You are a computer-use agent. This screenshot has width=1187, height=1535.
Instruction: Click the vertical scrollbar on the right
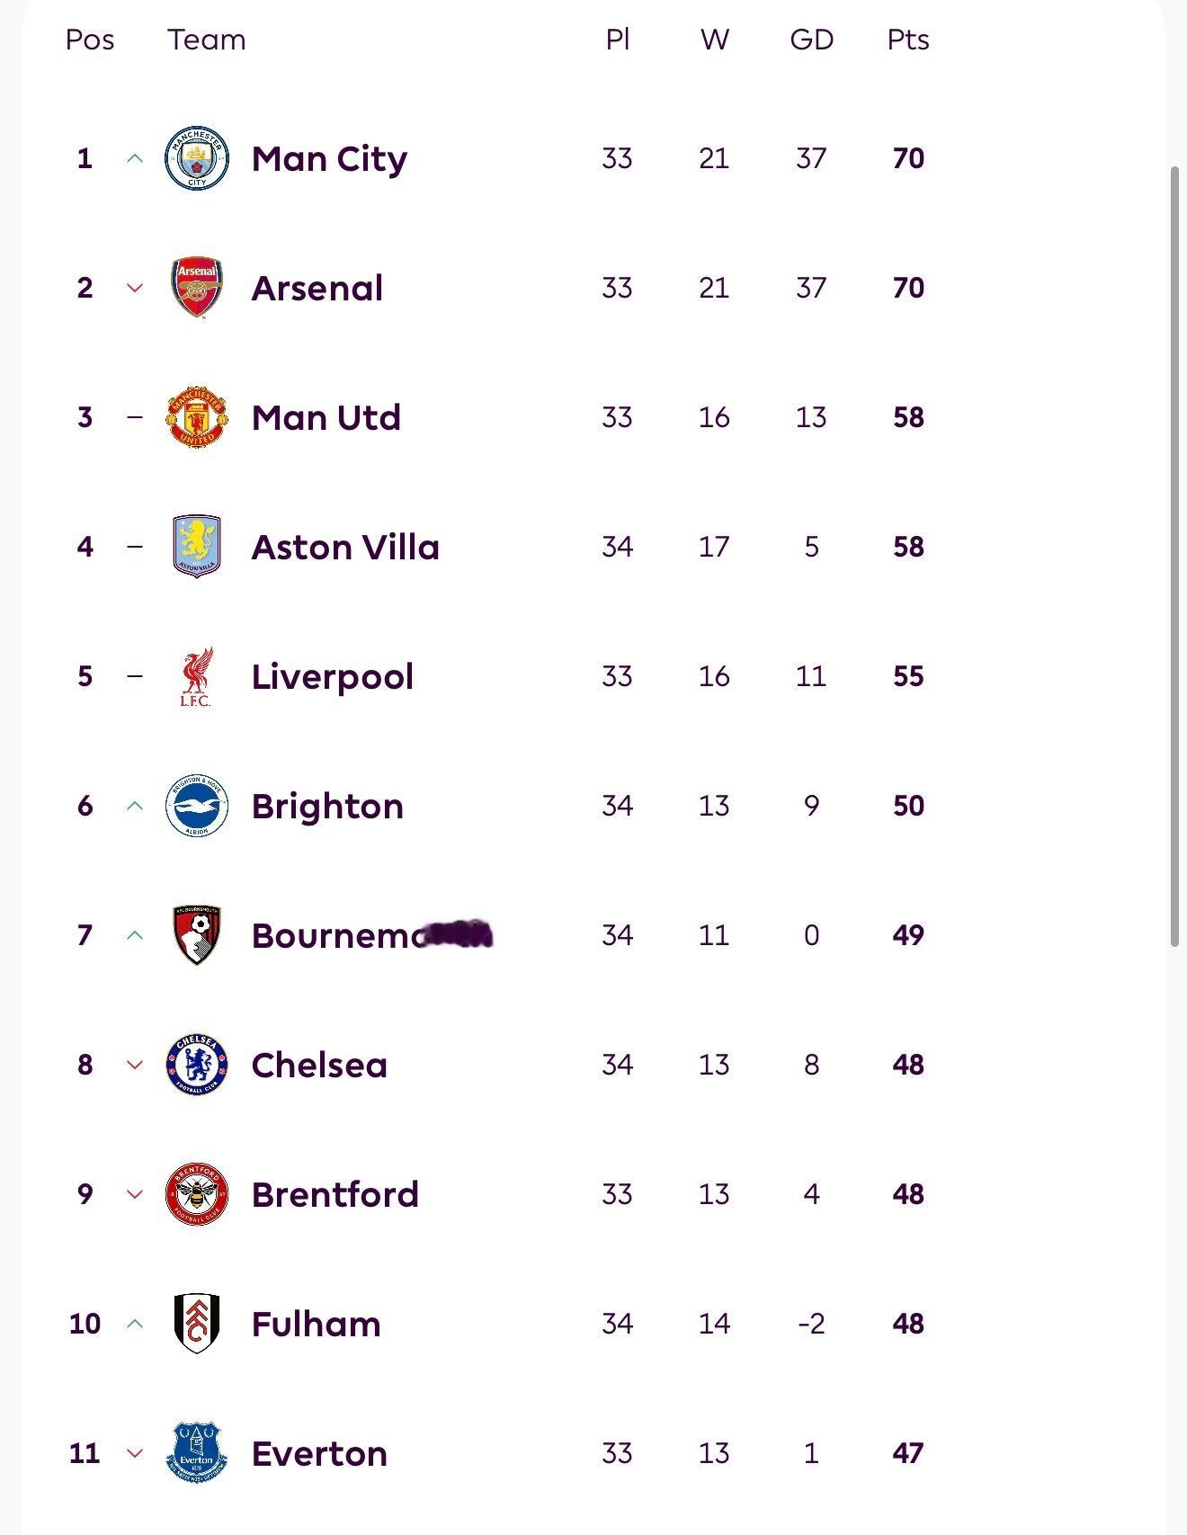1174,556
